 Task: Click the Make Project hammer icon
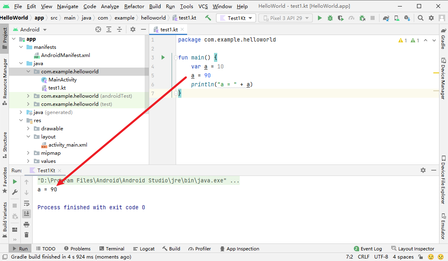tap(208, 18)
